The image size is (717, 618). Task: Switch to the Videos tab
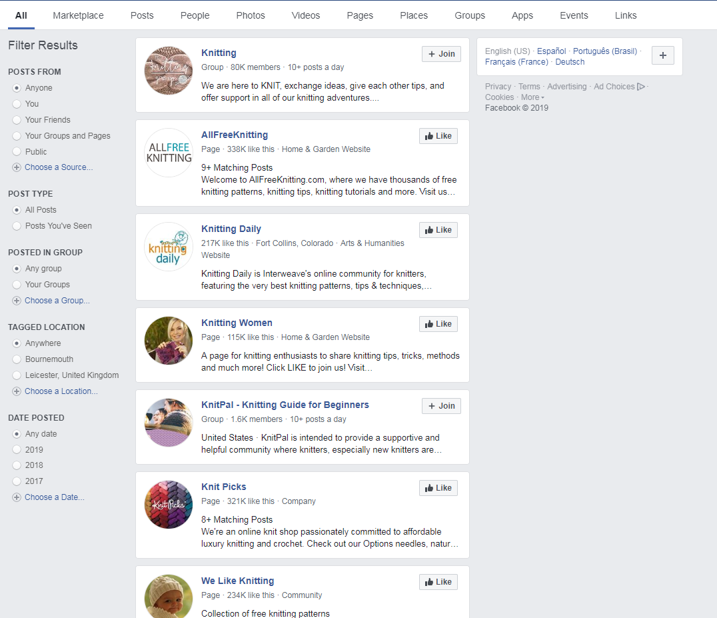pos(306,15)
